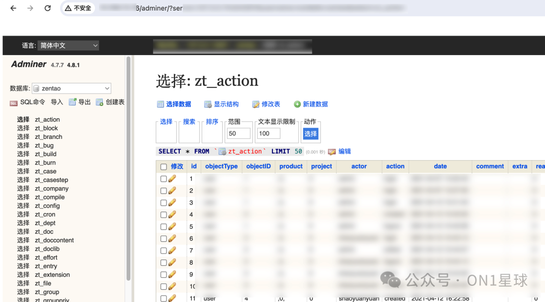Open the zt_file table in sidebar
545x302 pixels.
tap(43, 283)
